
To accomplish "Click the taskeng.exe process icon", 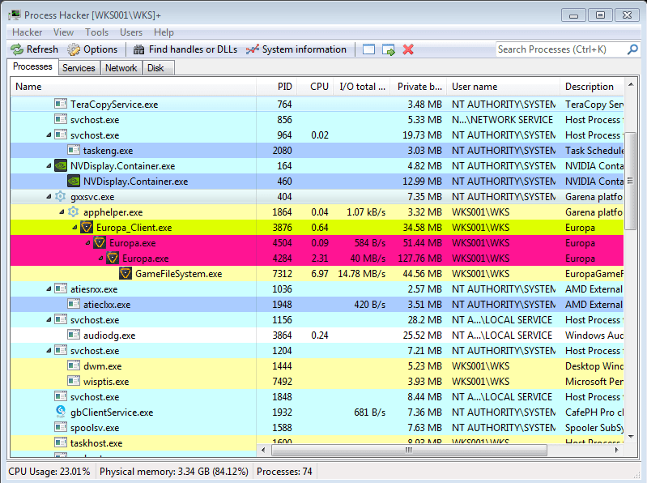I will point(74,150).
